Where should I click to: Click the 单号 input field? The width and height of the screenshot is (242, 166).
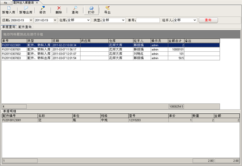pyautogui.click(x=148, y=20)
